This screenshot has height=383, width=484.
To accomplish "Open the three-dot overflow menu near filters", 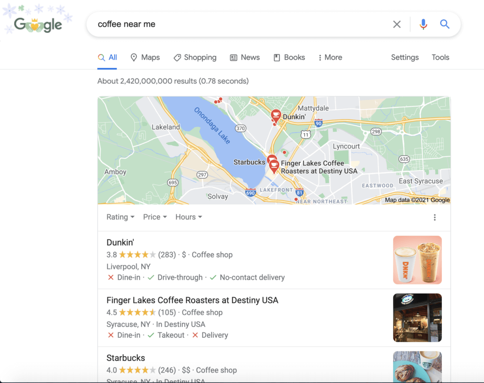I will [x=435, y=217].
